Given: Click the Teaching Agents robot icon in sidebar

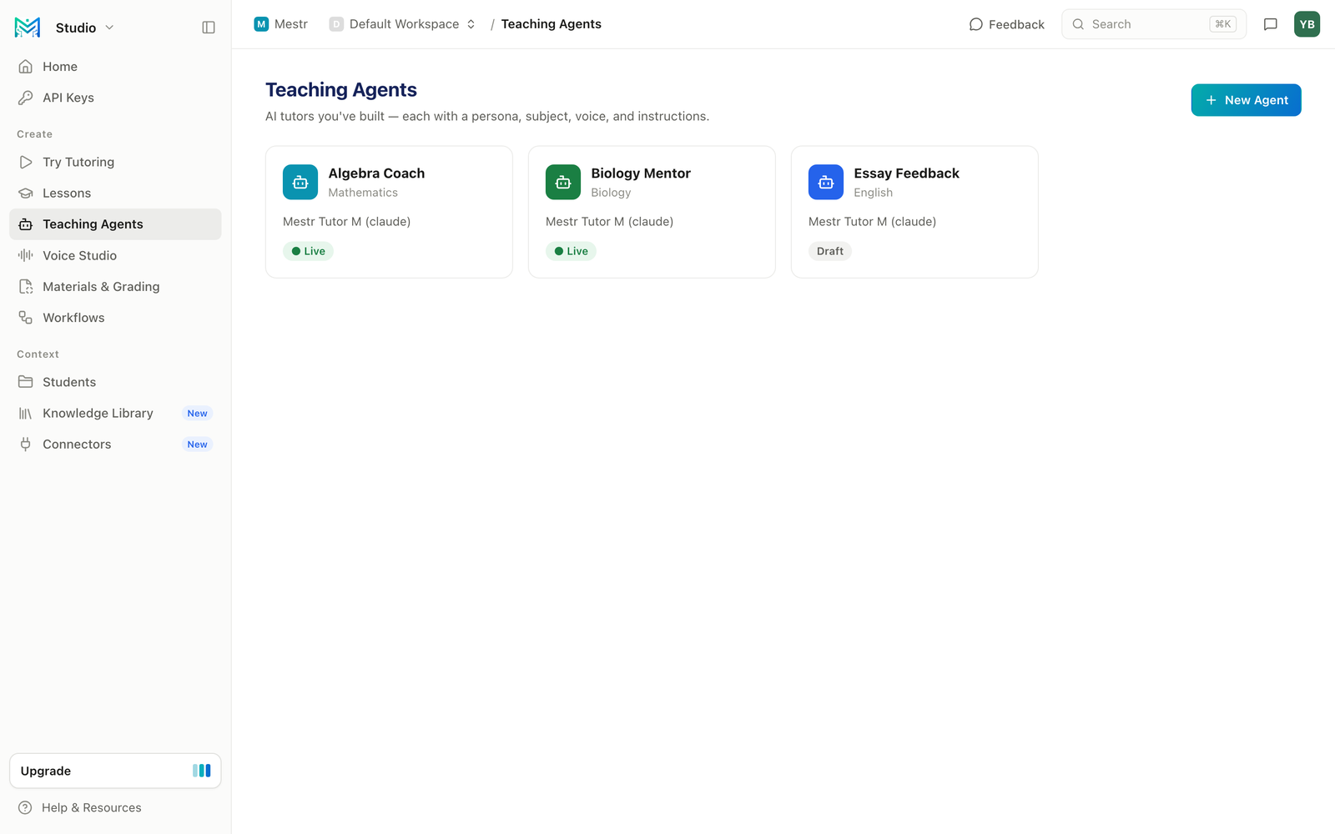Looking at the screenshot, I should click(x=26, y=224).
